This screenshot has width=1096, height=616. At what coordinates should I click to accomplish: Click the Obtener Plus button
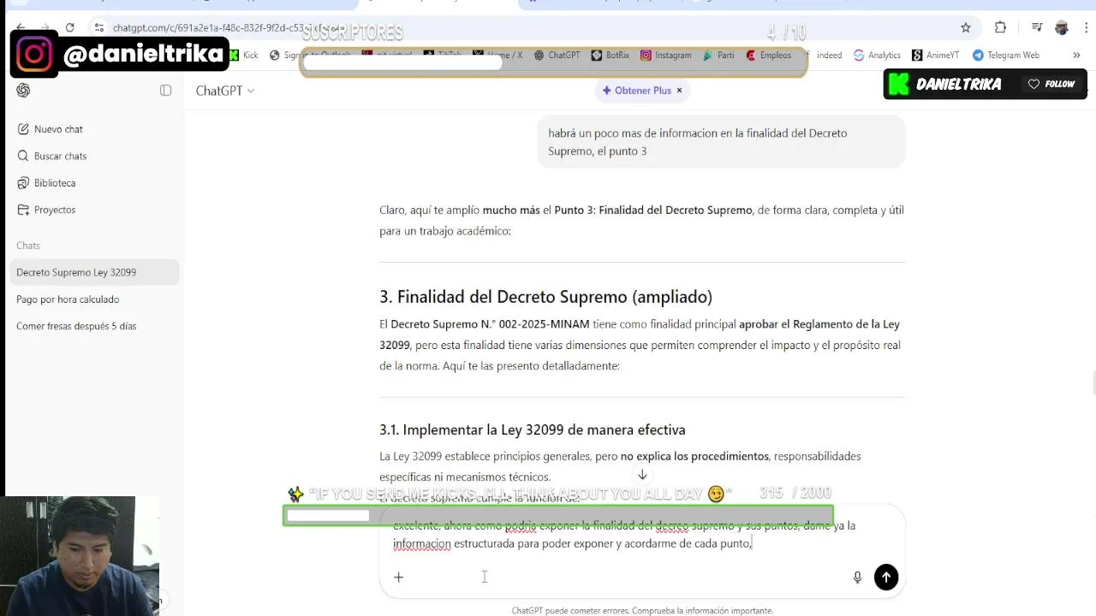pos(636,91)
